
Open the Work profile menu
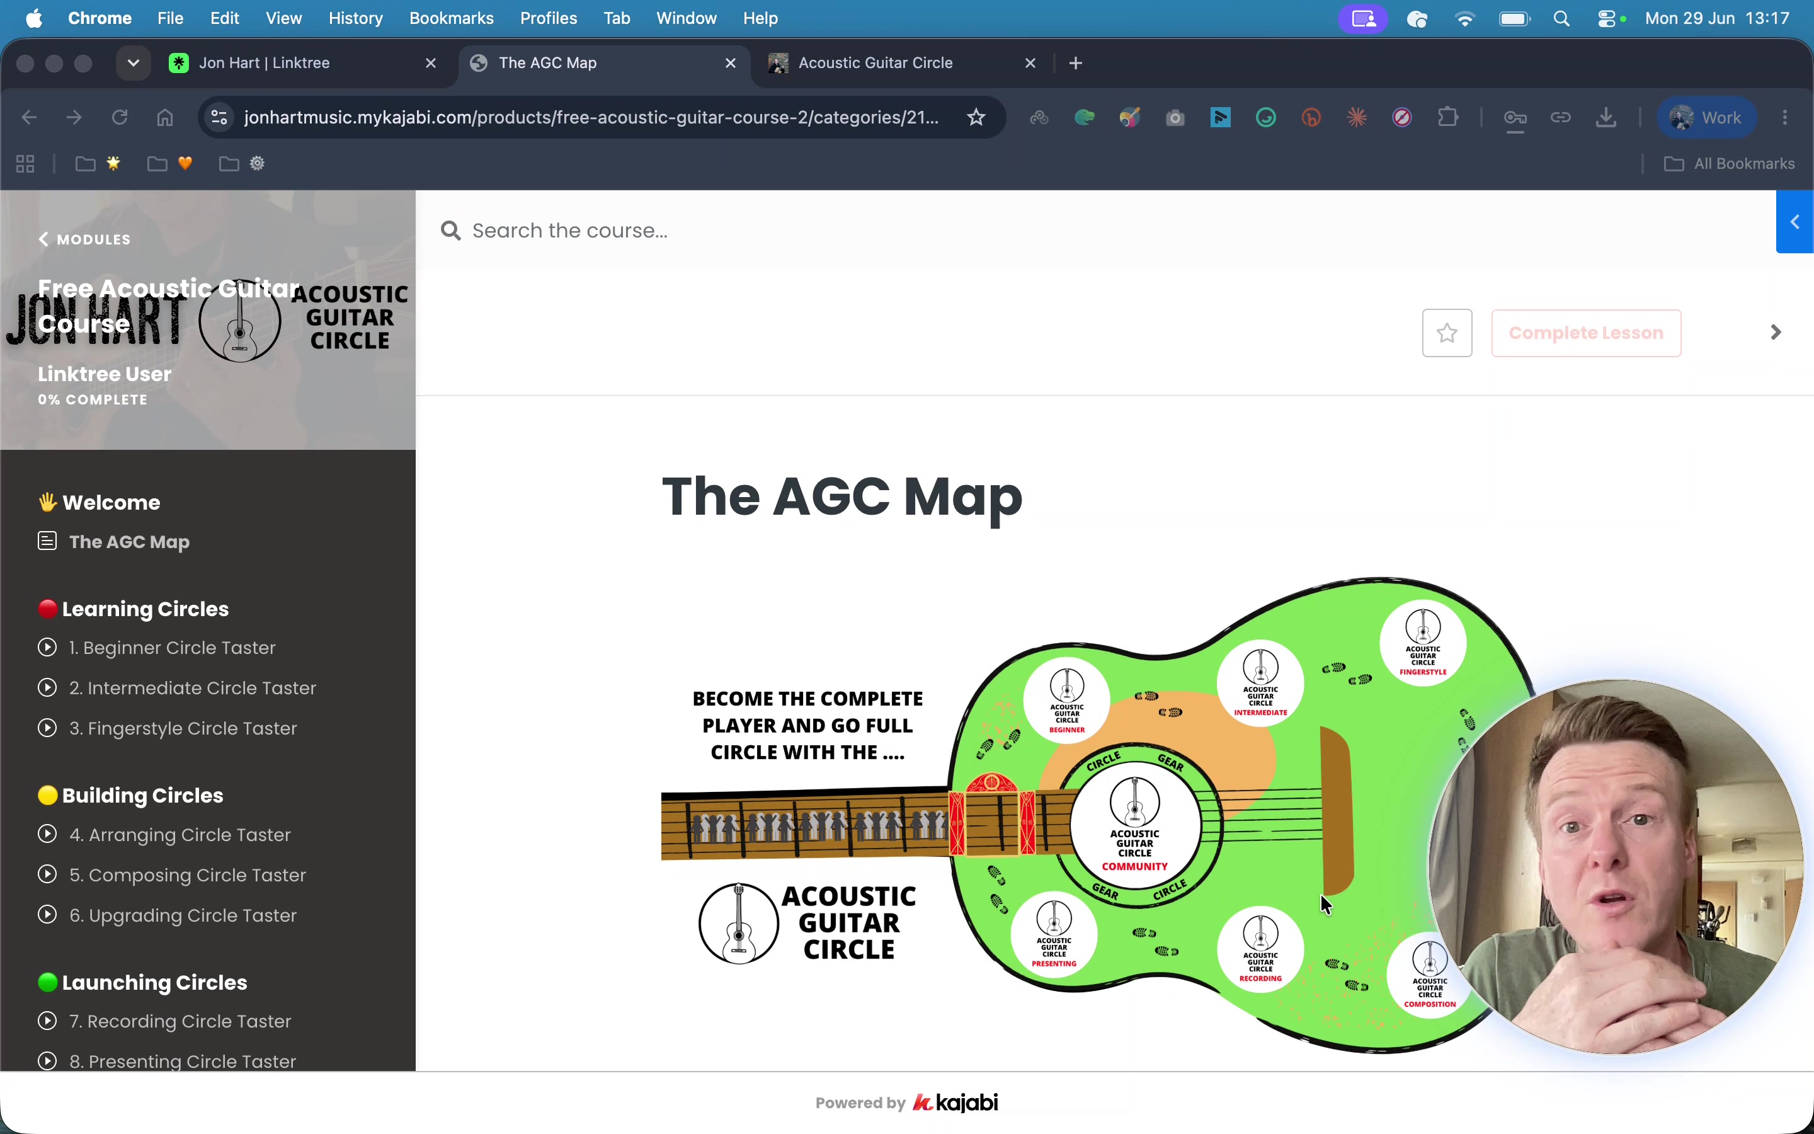(1706, 118)
